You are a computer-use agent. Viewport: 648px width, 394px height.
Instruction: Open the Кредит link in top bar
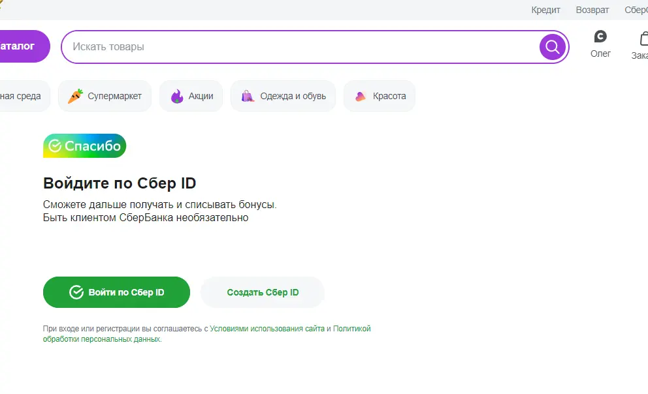(545, 10)
